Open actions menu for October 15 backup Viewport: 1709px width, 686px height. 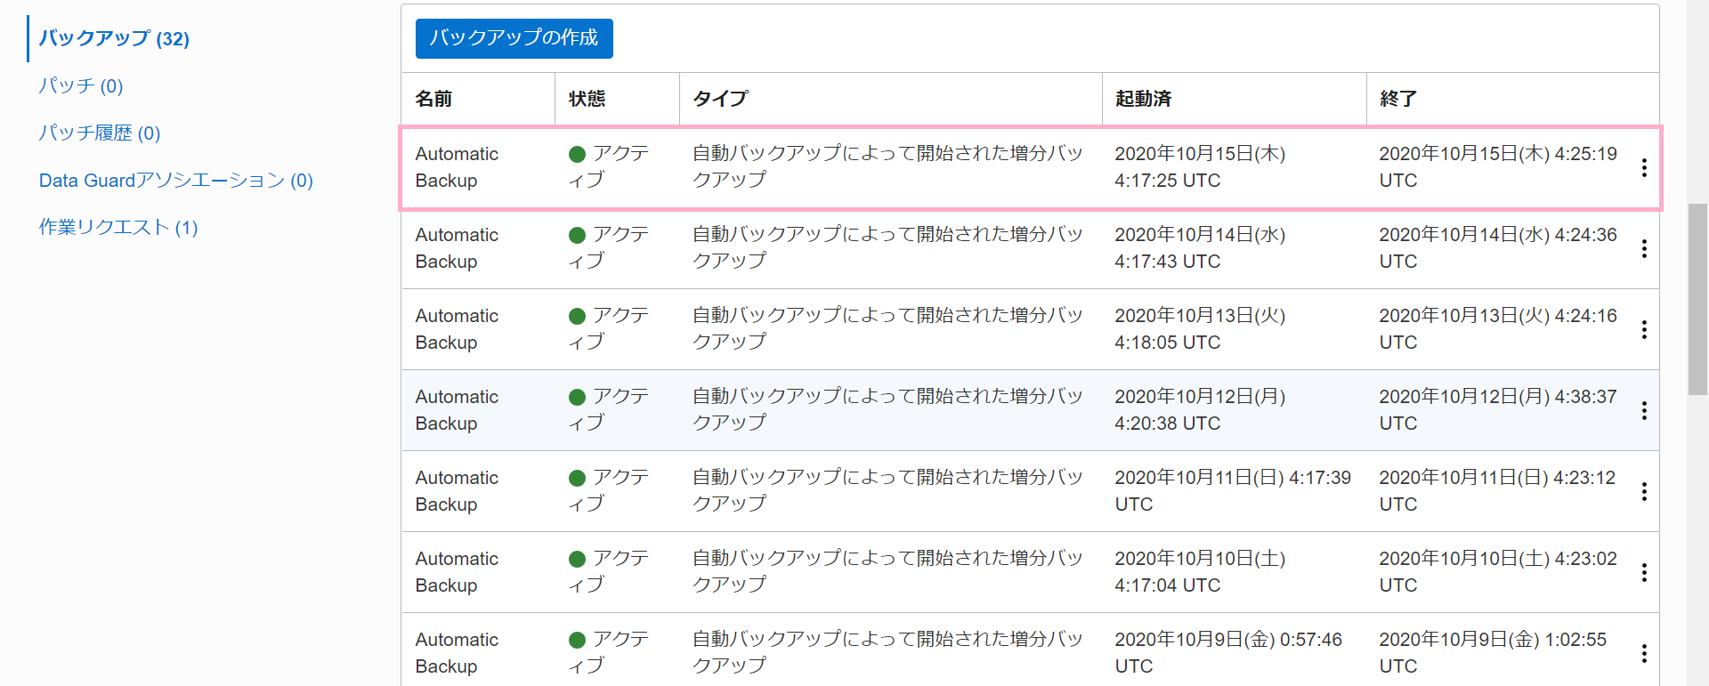click(1644, 168)
